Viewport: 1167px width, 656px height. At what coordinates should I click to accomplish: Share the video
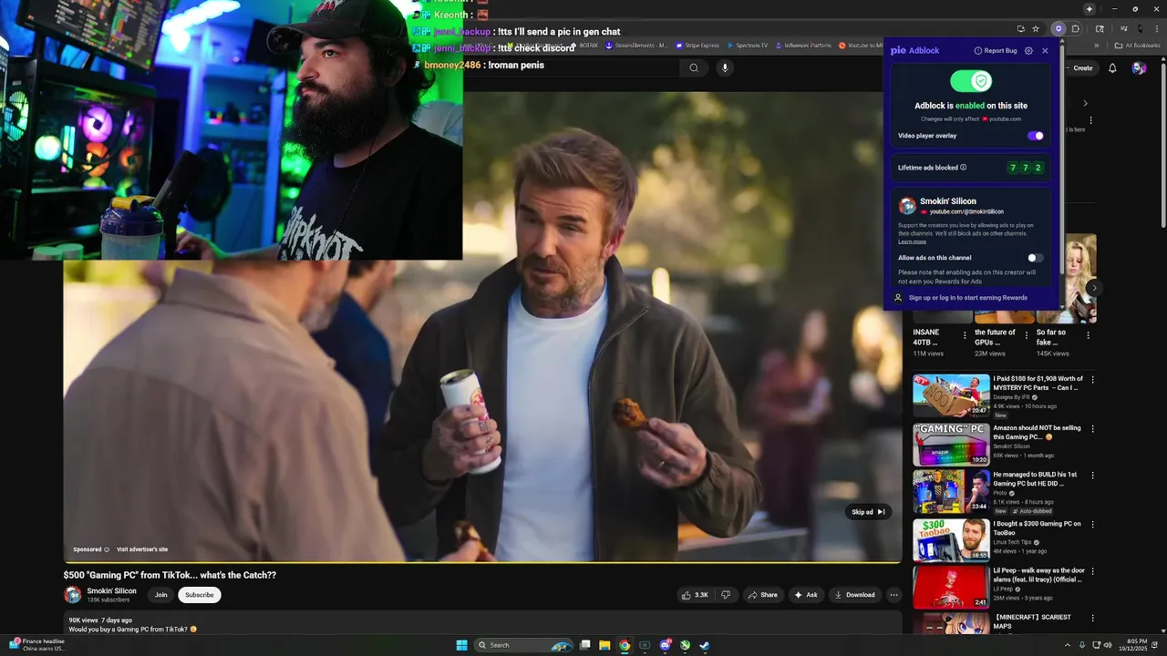tap(762, 595)
